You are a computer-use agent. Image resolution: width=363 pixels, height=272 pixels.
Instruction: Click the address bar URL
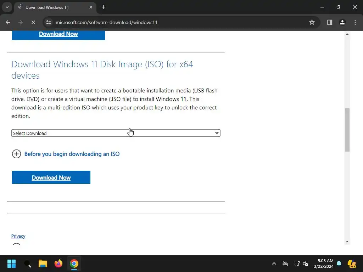click(x=106, y=22)
